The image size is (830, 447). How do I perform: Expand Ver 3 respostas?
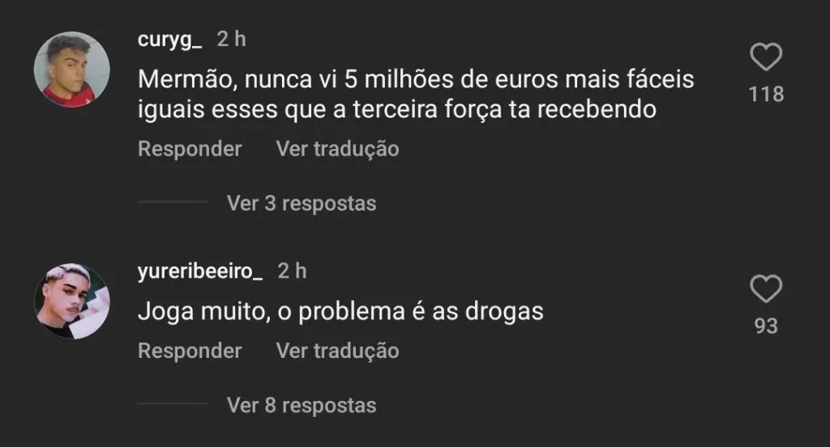[302, 203]
